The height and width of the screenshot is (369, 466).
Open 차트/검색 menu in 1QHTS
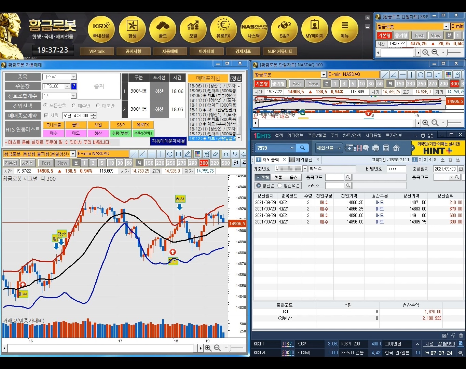[352, 136]
